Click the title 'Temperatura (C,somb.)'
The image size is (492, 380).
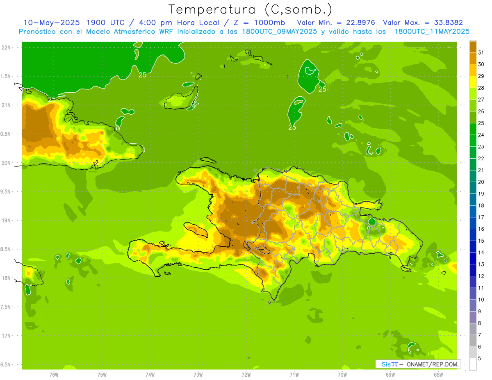point(251,10)
